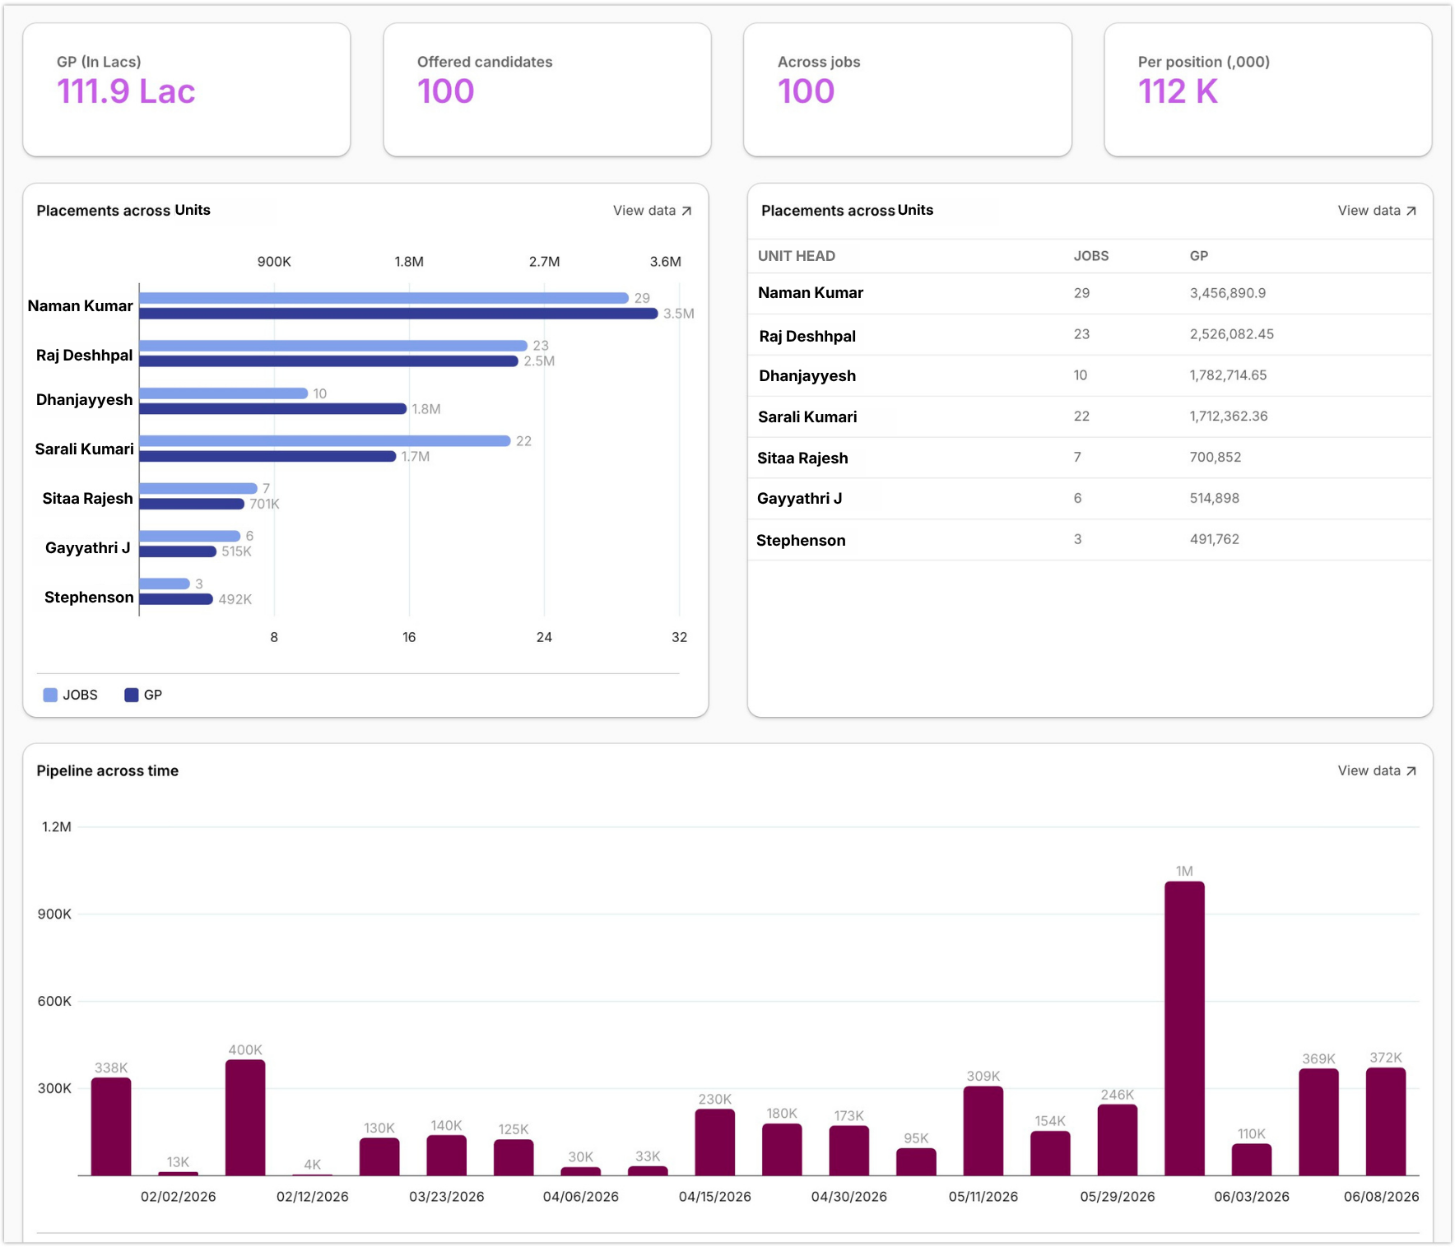1455x1247 pixels.
Task: Select Dhanjayyesh row in table
Action: click(1090, 375)
